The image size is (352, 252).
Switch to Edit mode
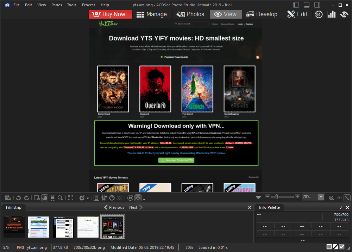point(297,14)
